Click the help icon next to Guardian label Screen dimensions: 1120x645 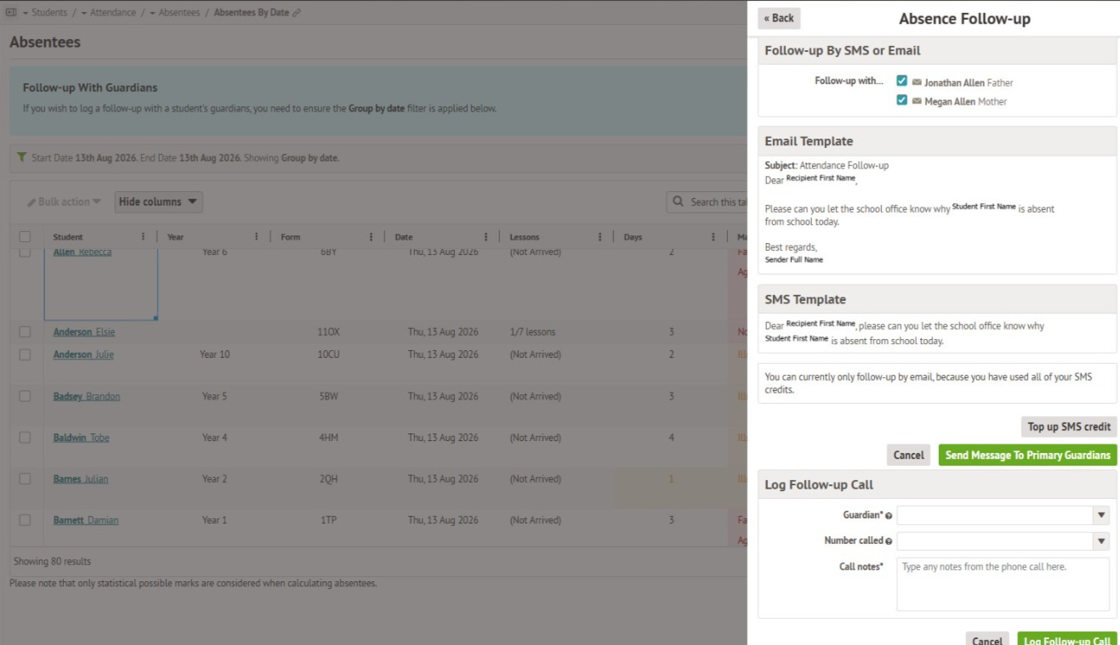[x=889, y=516]
